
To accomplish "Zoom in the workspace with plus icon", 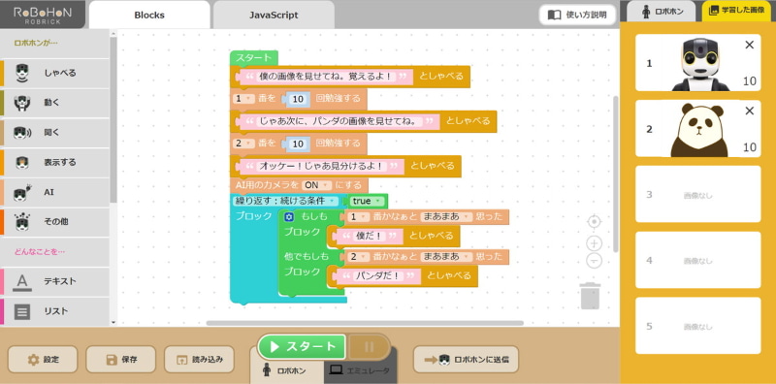I will [x=594, y=243].
